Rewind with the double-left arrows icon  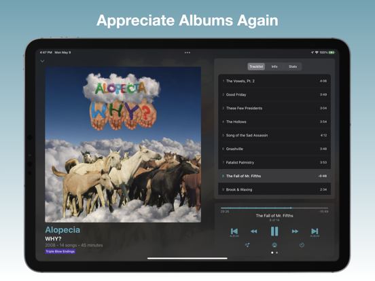(254, 231)
